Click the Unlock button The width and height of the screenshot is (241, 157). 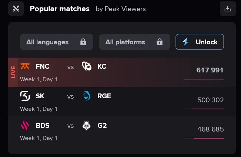click(200, 42)
